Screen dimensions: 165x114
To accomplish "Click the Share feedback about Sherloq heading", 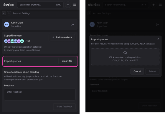I will pos(22,72).
